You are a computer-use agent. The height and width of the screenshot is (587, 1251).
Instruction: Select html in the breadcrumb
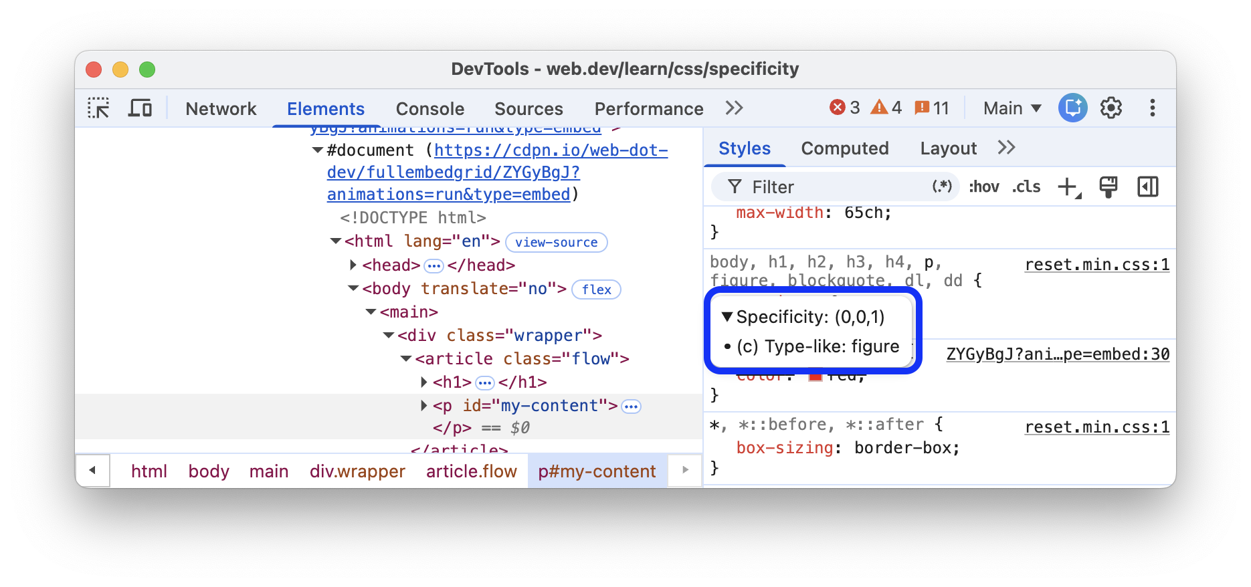(149, 471)
